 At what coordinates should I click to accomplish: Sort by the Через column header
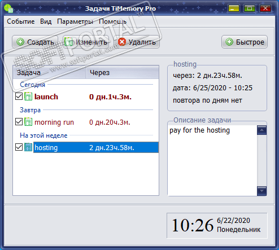(123, 72)
